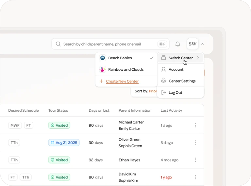
Task: Click calendar icon in Aug 21 badge
Action: tap(52, 142)
